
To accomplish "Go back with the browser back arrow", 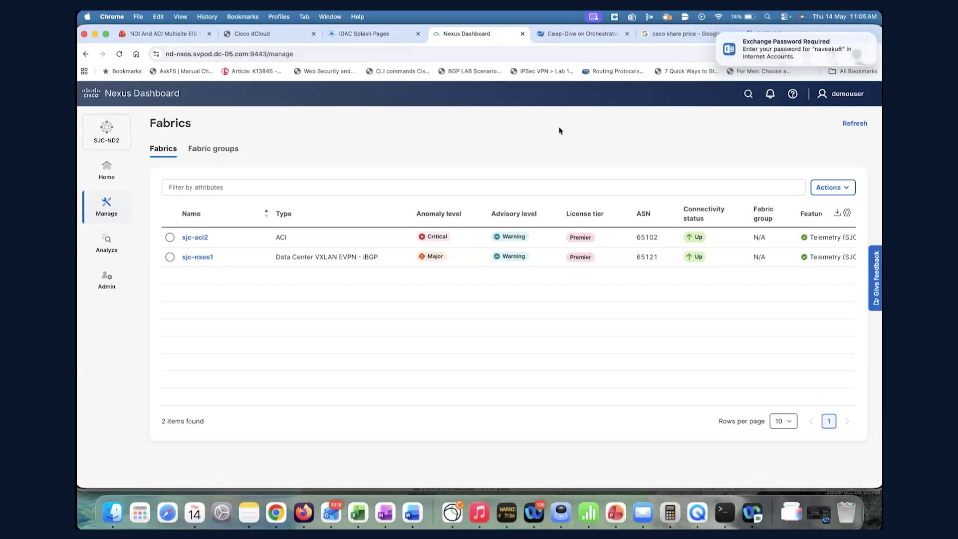I will tap(86, 54).
